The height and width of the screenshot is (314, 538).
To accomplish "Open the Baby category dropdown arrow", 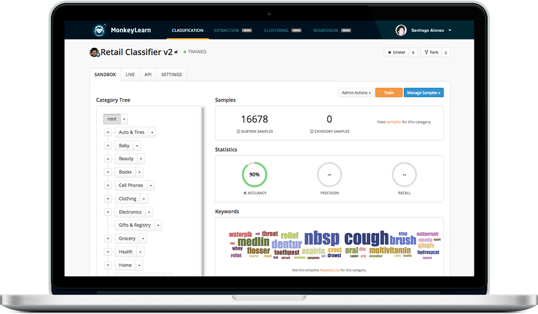I will [x=137, y=146].
